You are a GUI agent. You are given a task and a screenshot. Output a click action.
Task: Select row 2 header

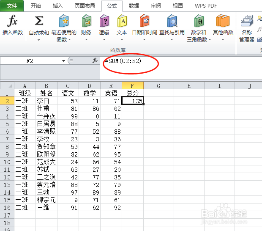pyautogui.click(x=7, y=101)
